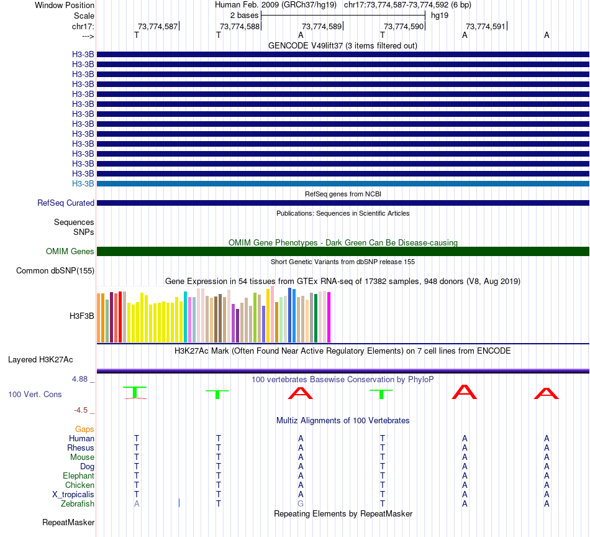Click the RefSeq Curated gene bar

pos(343,203)
